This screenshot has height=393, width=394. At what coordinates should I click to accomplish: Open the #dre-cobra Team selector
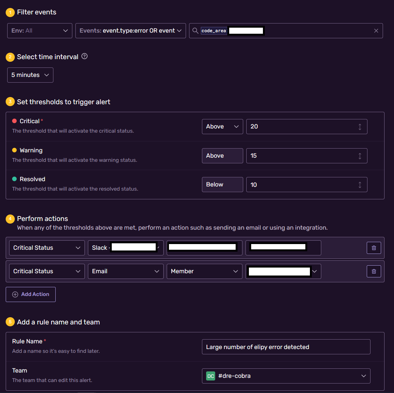pyautogui.click(x=286, y=376)
